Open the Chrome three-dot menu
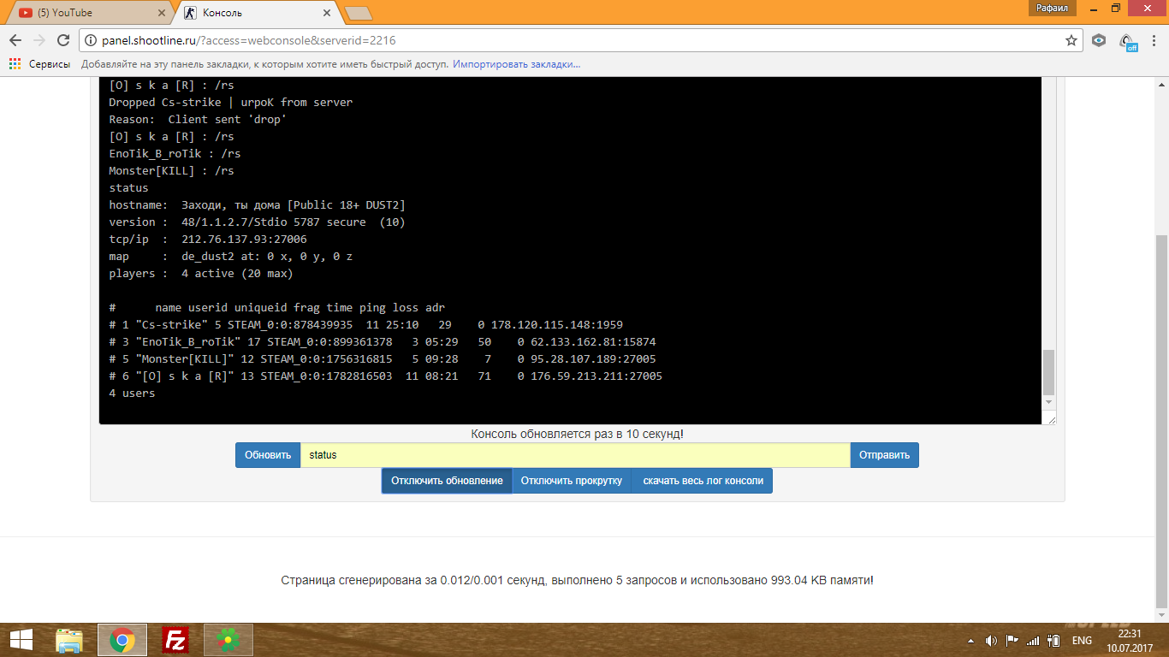 [1154, 40]
